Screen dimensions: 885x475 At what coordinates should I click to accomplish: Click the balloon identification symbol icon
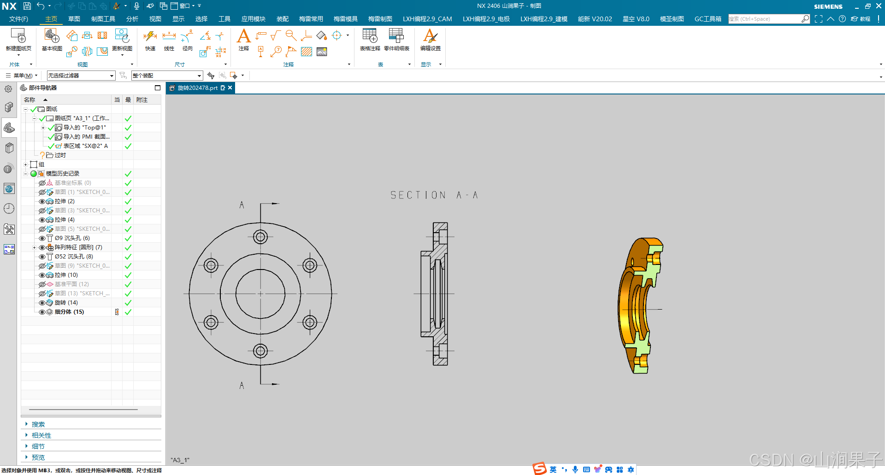[276, 52]
